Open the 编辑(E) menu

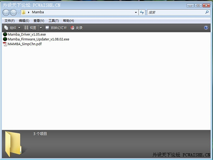pos(24,21)
